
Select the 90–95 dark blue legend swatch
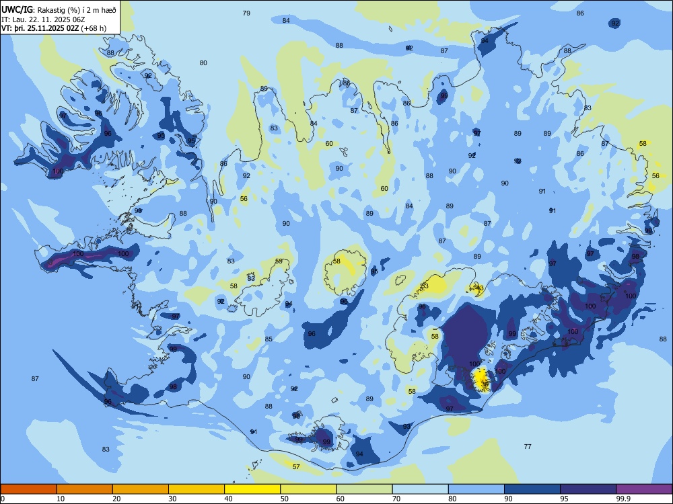tap(532, 489)
